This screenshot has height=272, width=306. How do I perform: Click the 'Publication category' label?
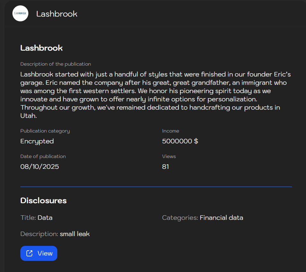coord(45,131)
